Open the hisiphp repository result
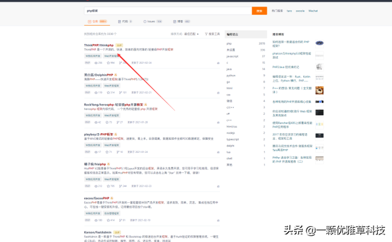 click(95, 164)
